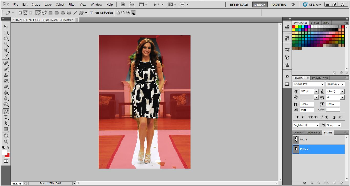
Task: Select the Pen tool in toolbox
Action: (6, 111)
